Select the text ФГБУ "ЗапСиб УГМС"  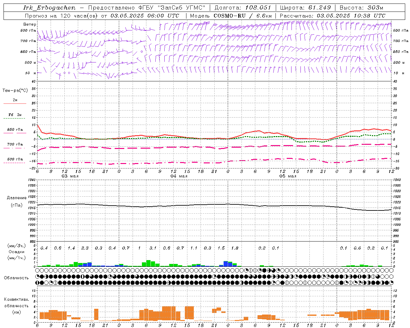point(173,8)
